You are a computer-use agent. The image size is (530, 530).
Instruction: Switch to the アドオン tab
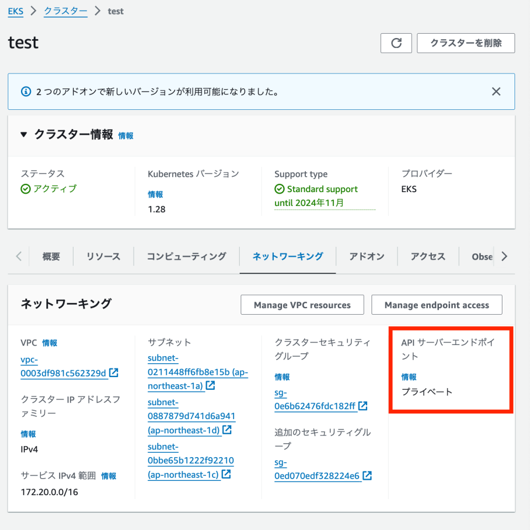366,256
